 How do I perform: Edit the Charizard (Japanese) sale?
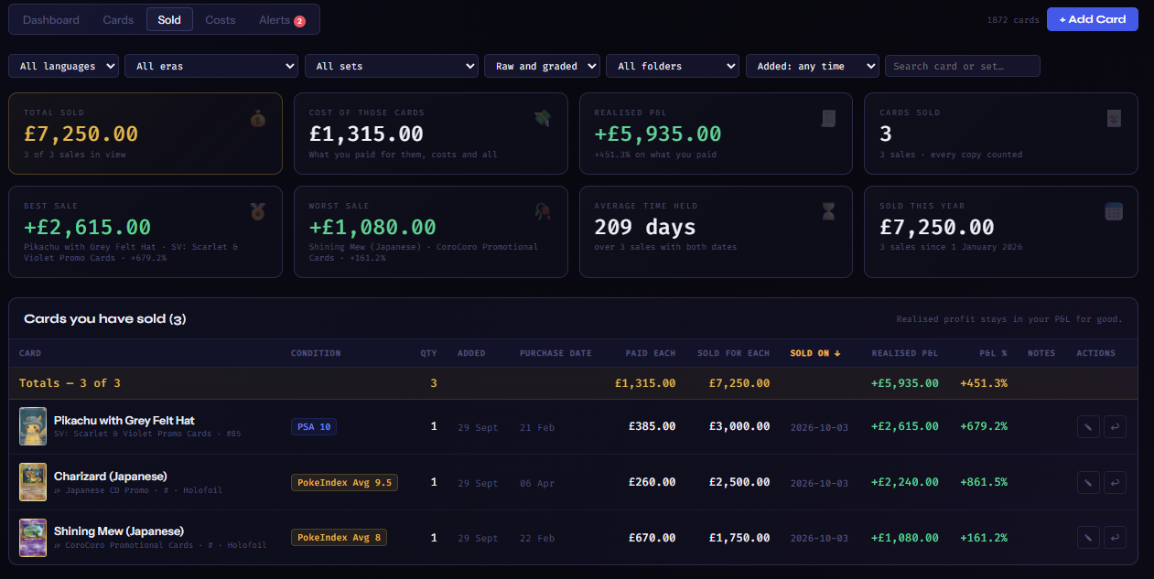click(x=1088, y=482)
